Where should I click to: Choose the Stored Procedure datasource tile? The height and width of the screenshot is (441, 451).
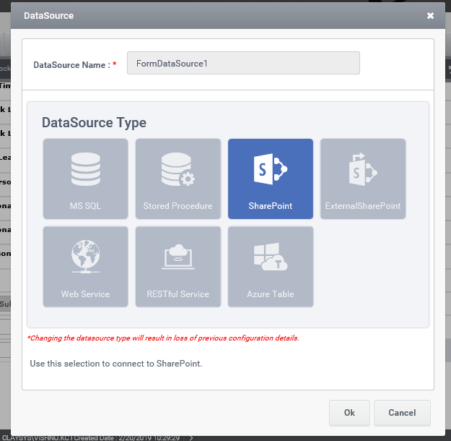point(178,179)
